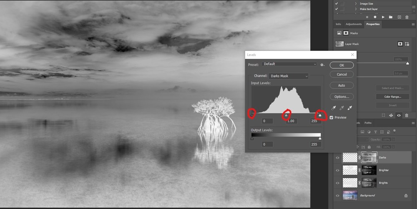The width and height of the screenshot is (417, 209).
Task: Click the link icon on Darks layer
Action: pos(359,157)
